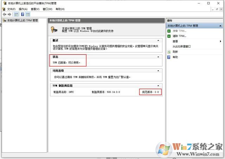Screen dimensions: 225x159
Task: Click the 操作 pane header
Action: [x=194, y=21]
